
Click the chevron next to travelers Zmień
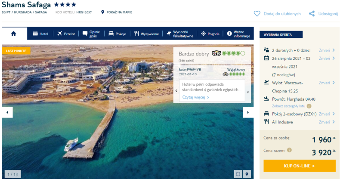click(334, 50)
